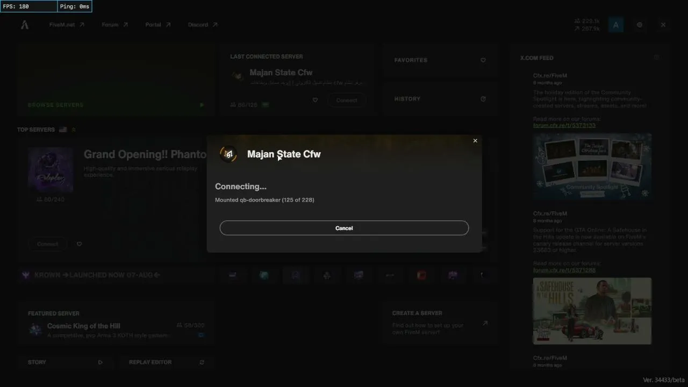Launch Story mode
This screenshot has width=688, height=387.
coord(65,362)
